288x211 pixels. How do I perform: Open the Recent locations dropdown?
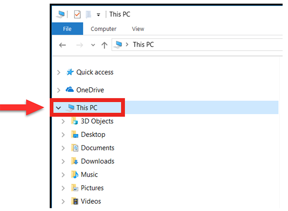[93, 45]
